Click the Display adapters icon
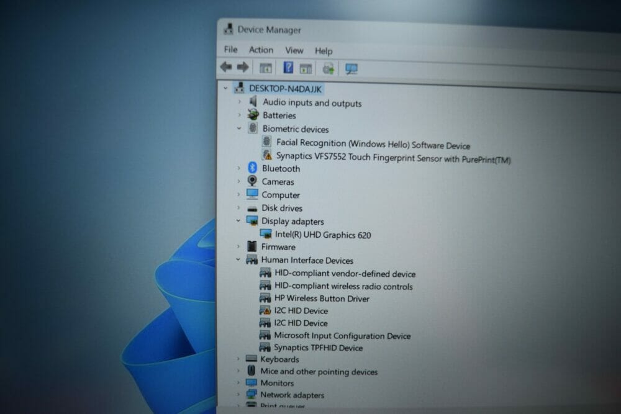The image size is (621, 414). click(252, 221)
